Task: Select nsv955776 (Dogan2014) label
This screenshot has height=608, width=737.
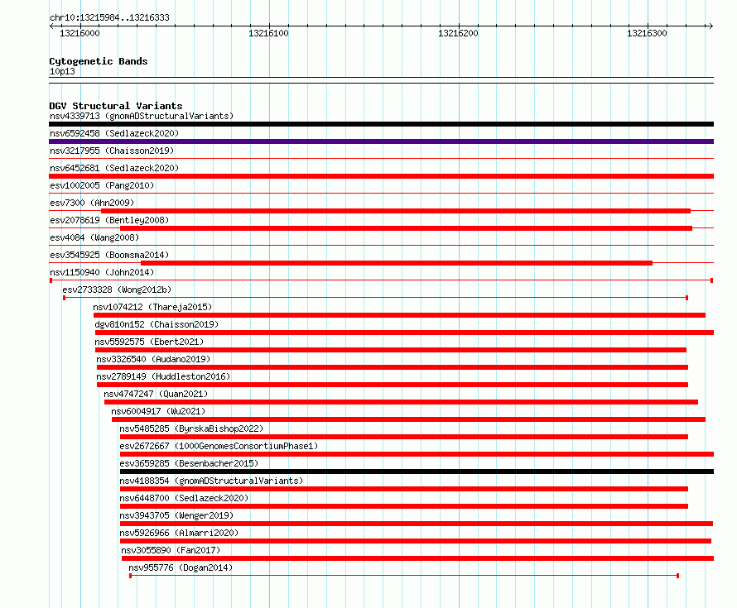Action: click(181, 567)
